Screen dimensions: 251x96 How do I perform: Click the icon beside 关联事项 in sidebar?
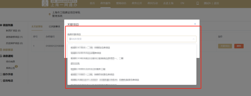tap(1, 50)
